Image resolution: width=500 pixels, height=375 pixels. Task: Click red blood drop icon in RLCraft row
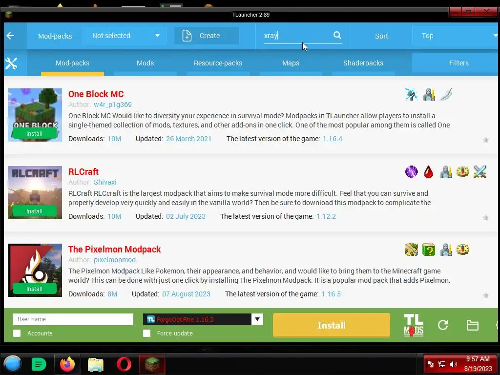429,172
